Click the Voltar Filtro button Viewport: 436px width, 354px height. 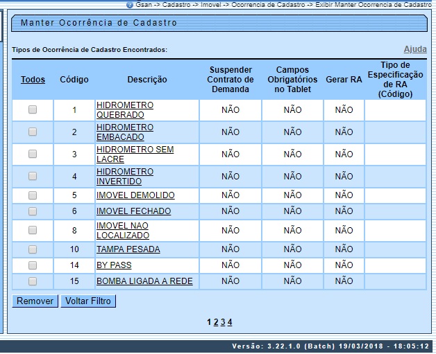(87, 301)
